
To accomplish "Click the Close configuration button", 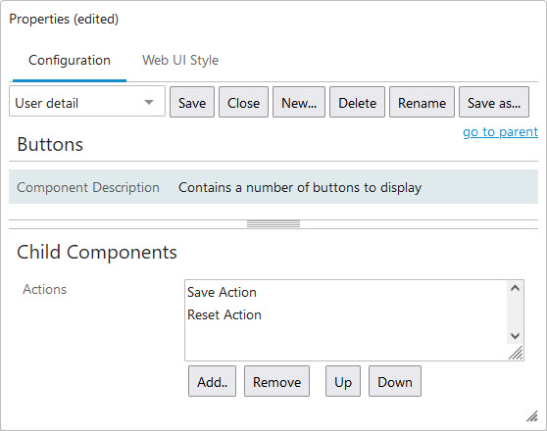I will [243, 102].
